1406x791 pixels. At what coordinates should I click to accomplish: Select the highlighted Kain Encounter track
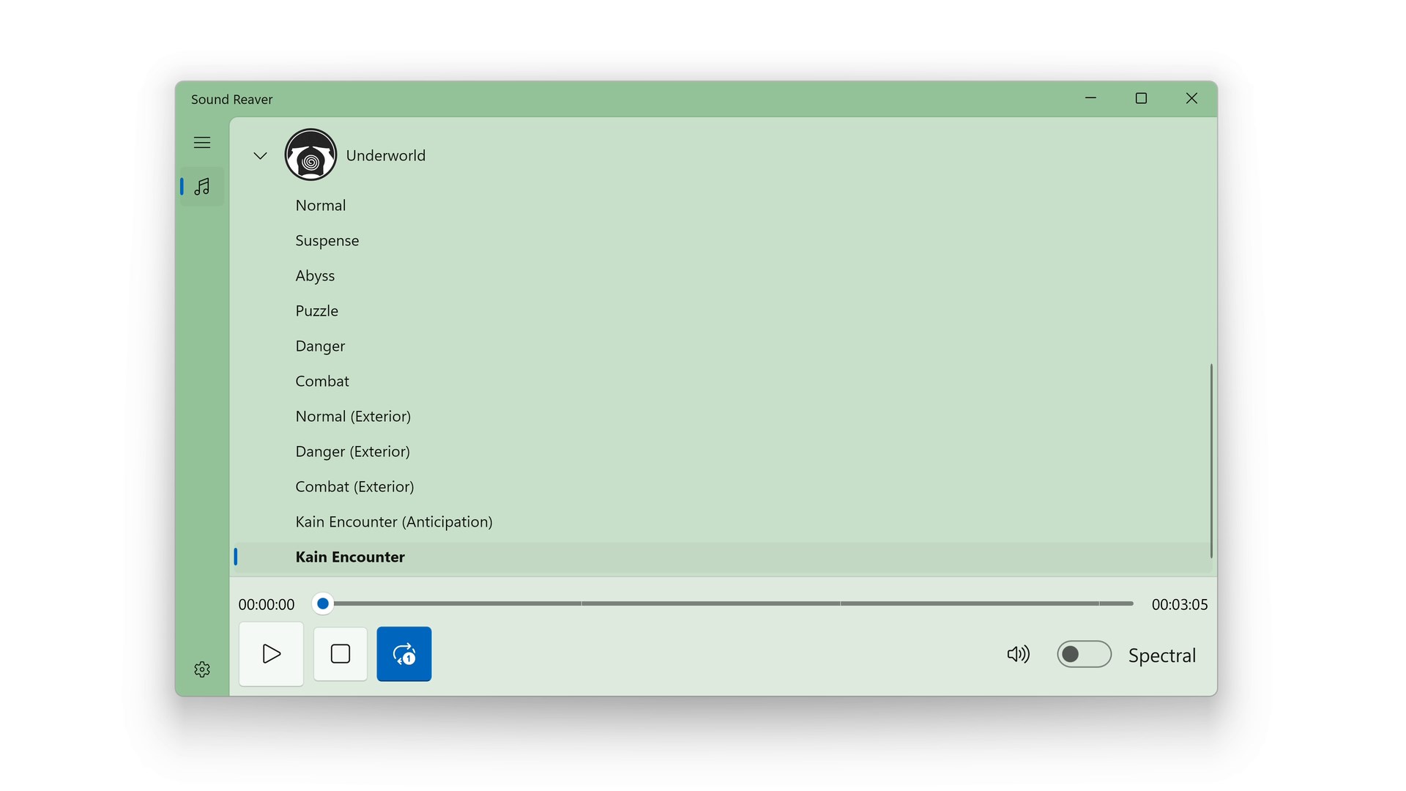tap(350, 557)
